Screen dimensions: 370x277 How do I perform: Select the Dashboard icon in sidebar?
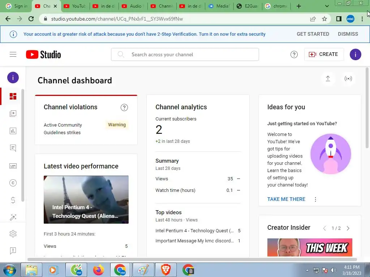13,96
